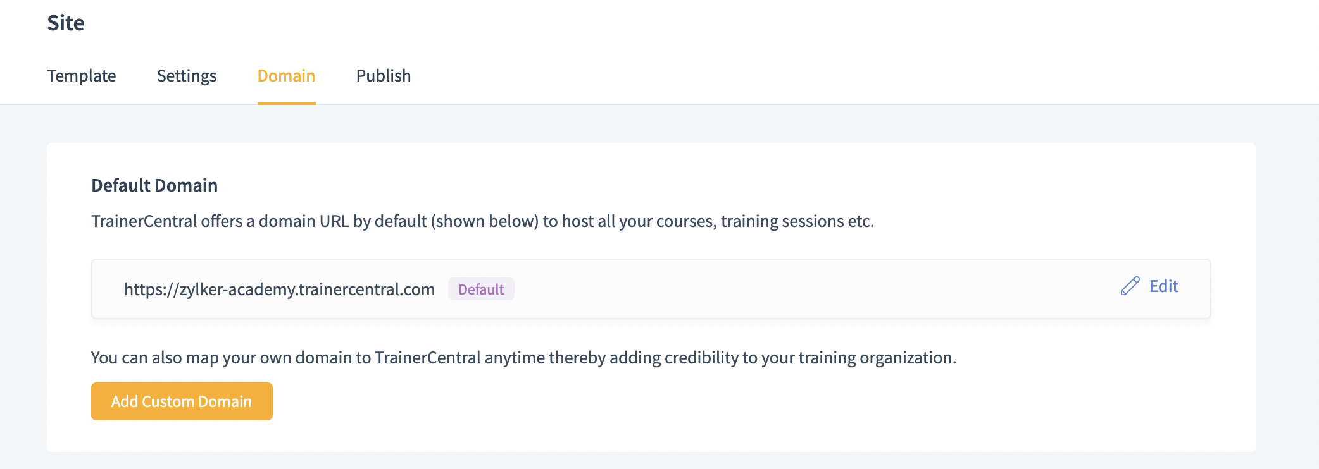This screenshot has width=1319, height=469.
Task: Click the 'https://' prefix of the domain URL
Action: click(151, 289)
